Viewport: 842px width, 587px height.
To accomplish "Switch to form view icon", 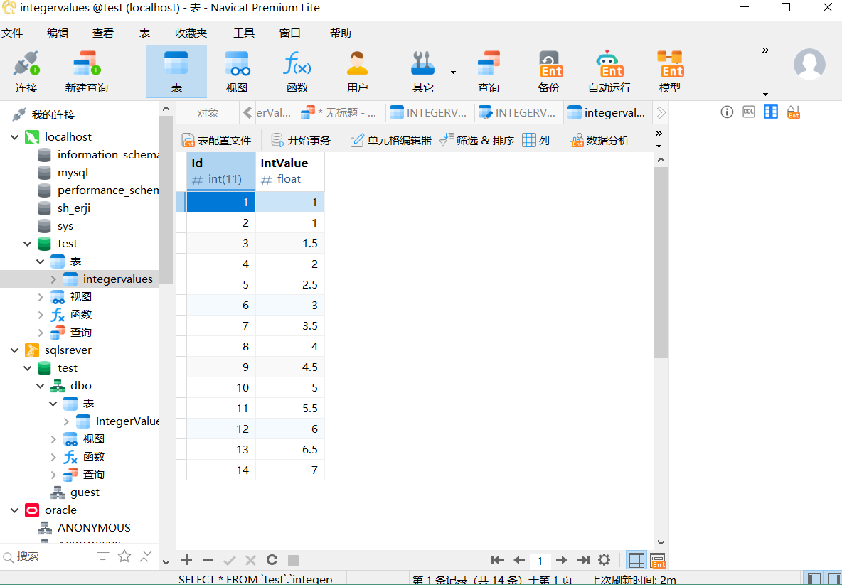I will [658, 561].
